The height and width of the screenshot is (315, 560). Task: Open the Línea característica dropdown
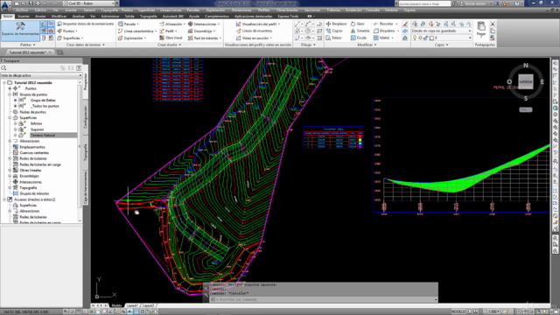tap(137, 31)
